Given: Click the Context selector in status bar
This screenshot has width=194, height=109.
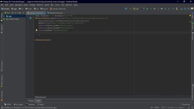Looking at the screenshot, I should click(176, 108).
